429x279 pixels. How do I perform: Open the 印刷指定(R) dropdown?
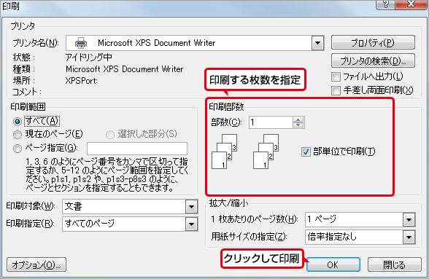pyautogui.click(x=191, y=224)
